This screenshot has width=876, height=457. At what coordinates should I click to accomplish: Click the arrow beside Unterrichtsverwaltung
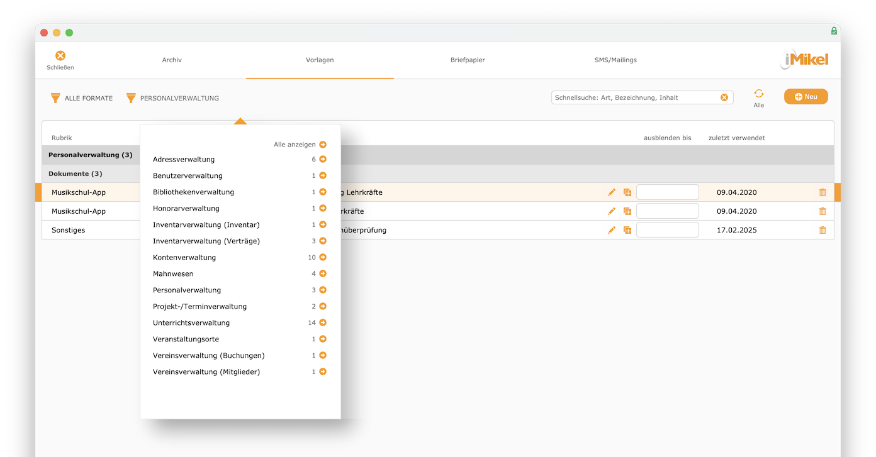(323, 323)
